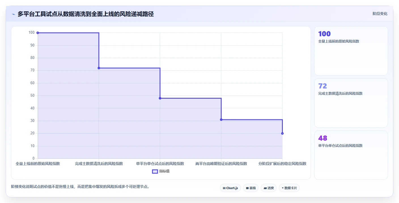Click the 阶段变化 label in header
The height and width of the screenshot is (203, 399).
pos(380,14)
